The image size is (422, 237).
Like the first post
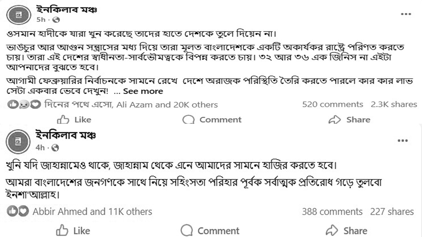click(x=74, y=119)
